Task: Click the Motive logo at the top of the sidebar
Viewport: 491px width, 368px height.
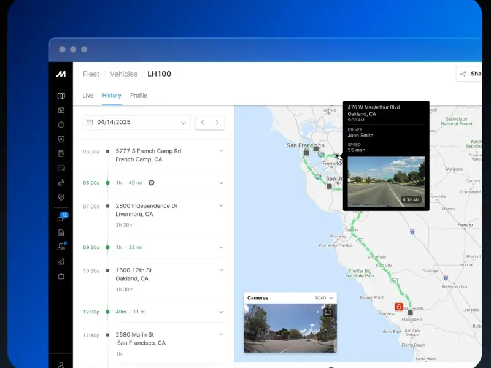Action: pyautogui.click(x=61, y=74)
